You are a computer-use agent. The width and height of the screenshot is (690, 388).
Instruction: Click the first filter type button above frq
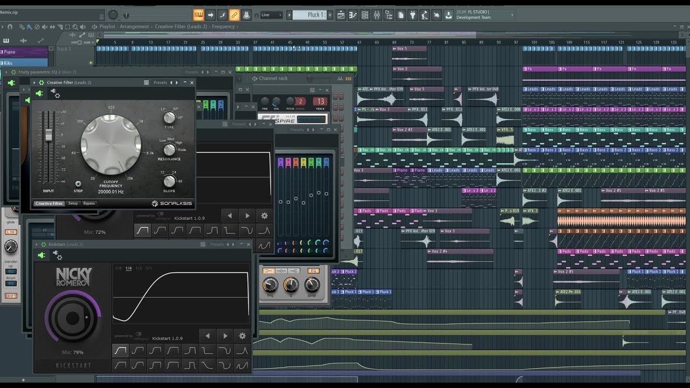tap(269, 271)
